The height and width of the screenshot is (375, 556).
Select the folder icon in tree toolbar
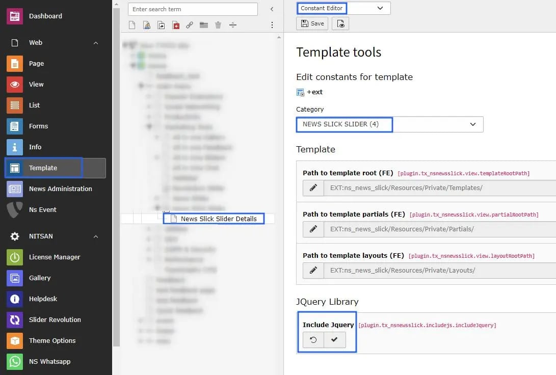point(204,25)
